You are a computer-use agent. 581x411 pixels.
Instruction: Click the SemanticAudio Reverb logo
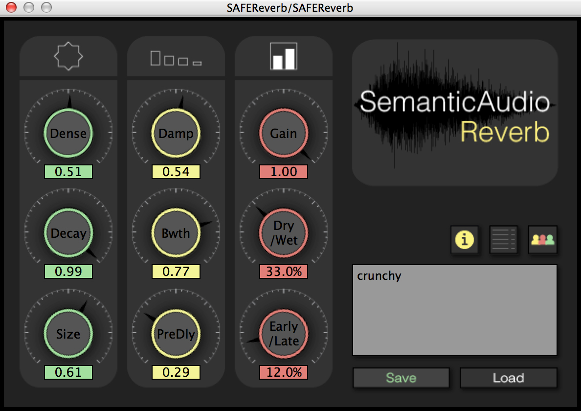pos(455,113)
